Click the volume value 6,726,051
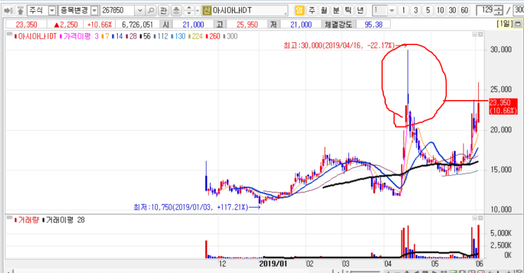The width and height of the screenshot is (524, 273). [138, 25]
